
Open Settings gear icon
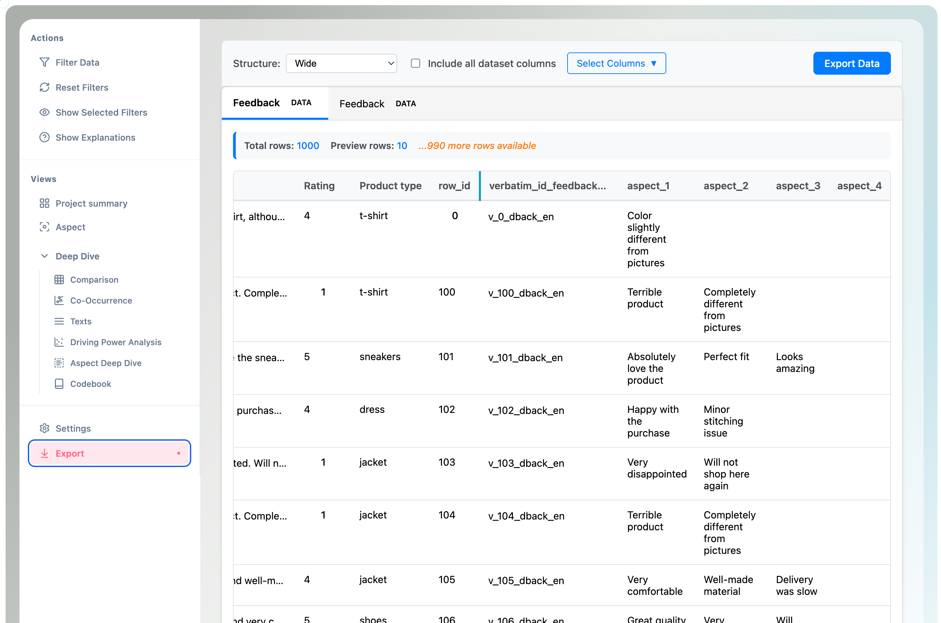44,428
